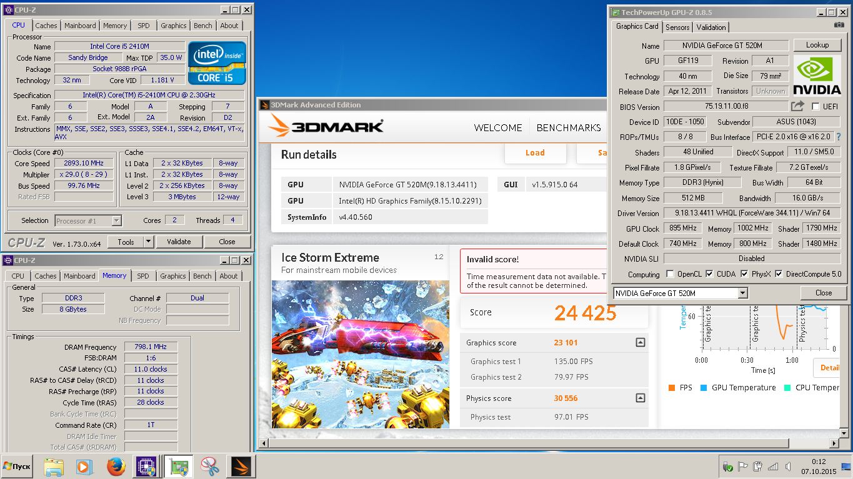Collapse the Physics score section
This screenshot has width=853, height=479.
(640, 398)
